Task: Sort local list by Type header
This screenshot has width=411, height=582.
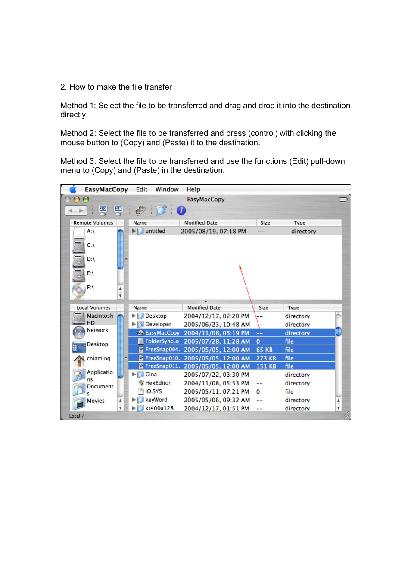Action: point(299,308)
